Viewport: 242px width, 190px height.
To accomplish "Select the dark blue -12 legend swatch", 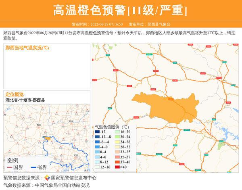I will pyautogui.click(x=97, y=132).
